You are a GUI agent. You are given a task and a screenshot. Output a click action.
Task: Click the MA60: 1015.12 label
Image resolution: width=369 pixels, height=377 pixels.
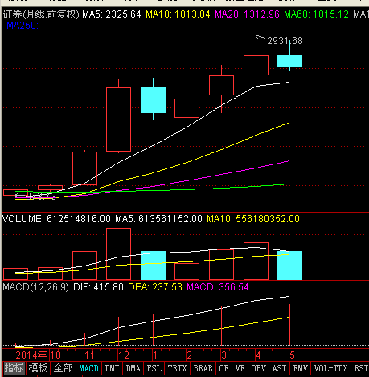click(x=316, y=14)
